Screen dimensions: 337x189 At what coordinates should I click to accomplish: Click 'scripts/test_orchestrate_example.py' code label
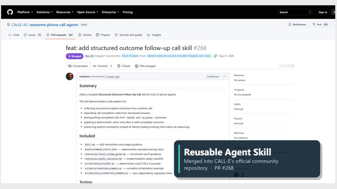pos(106,173)
